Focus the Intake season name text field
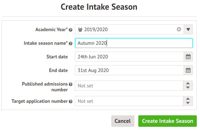The width and height of the screenshot is (200, 130). pos(134,43)
